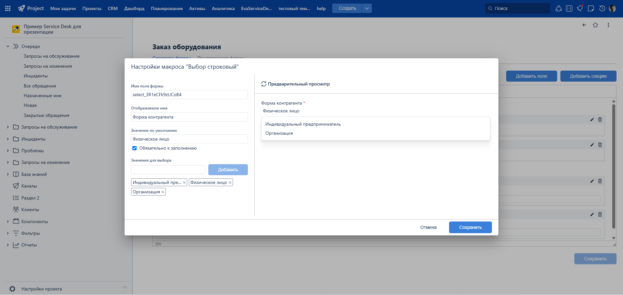Open user profile avatar

pyautogui.click(x=613, y=8)
